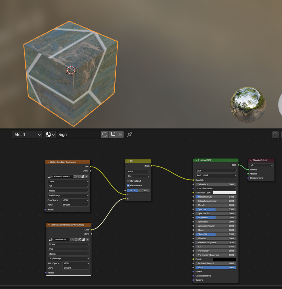Viewport: 282px width, 289px height.
Task: Click the HDRI preview sphere in viewport
Action: click(248, 105)
